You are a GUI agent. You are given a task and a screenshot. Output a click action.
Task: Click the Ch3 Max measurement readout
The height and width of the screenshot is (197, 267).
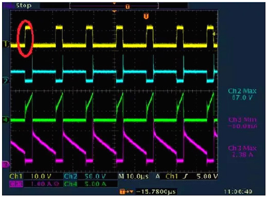pos(242,151)
